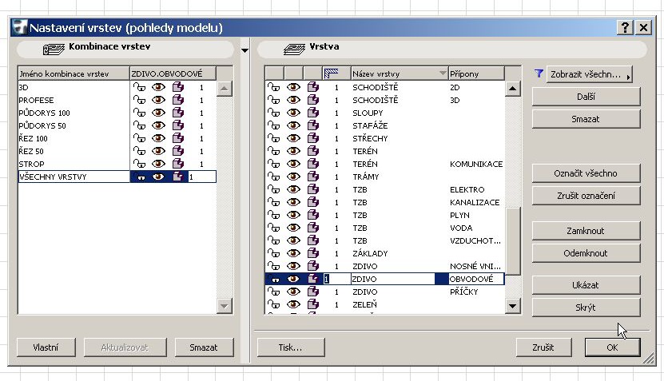The width and height of the screenshot is (664, 381).
Task: Click the solid model icon of STROP combination
Action: pos(178,164)
